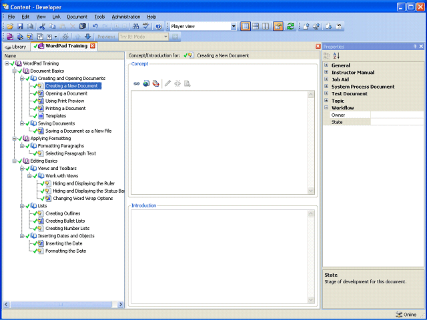Click the chain Create Link icon in Concept
The width and height of the screenshot is (427, 320).
point(137,83)
